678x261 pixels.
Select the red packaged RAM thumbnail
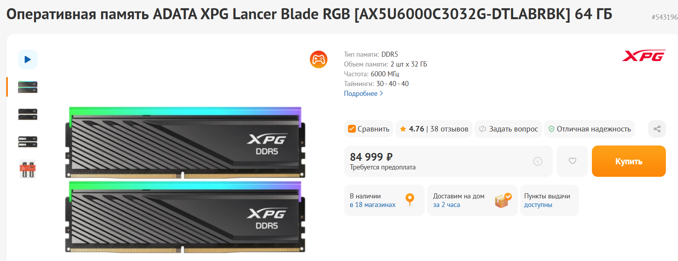pos(28,169)
